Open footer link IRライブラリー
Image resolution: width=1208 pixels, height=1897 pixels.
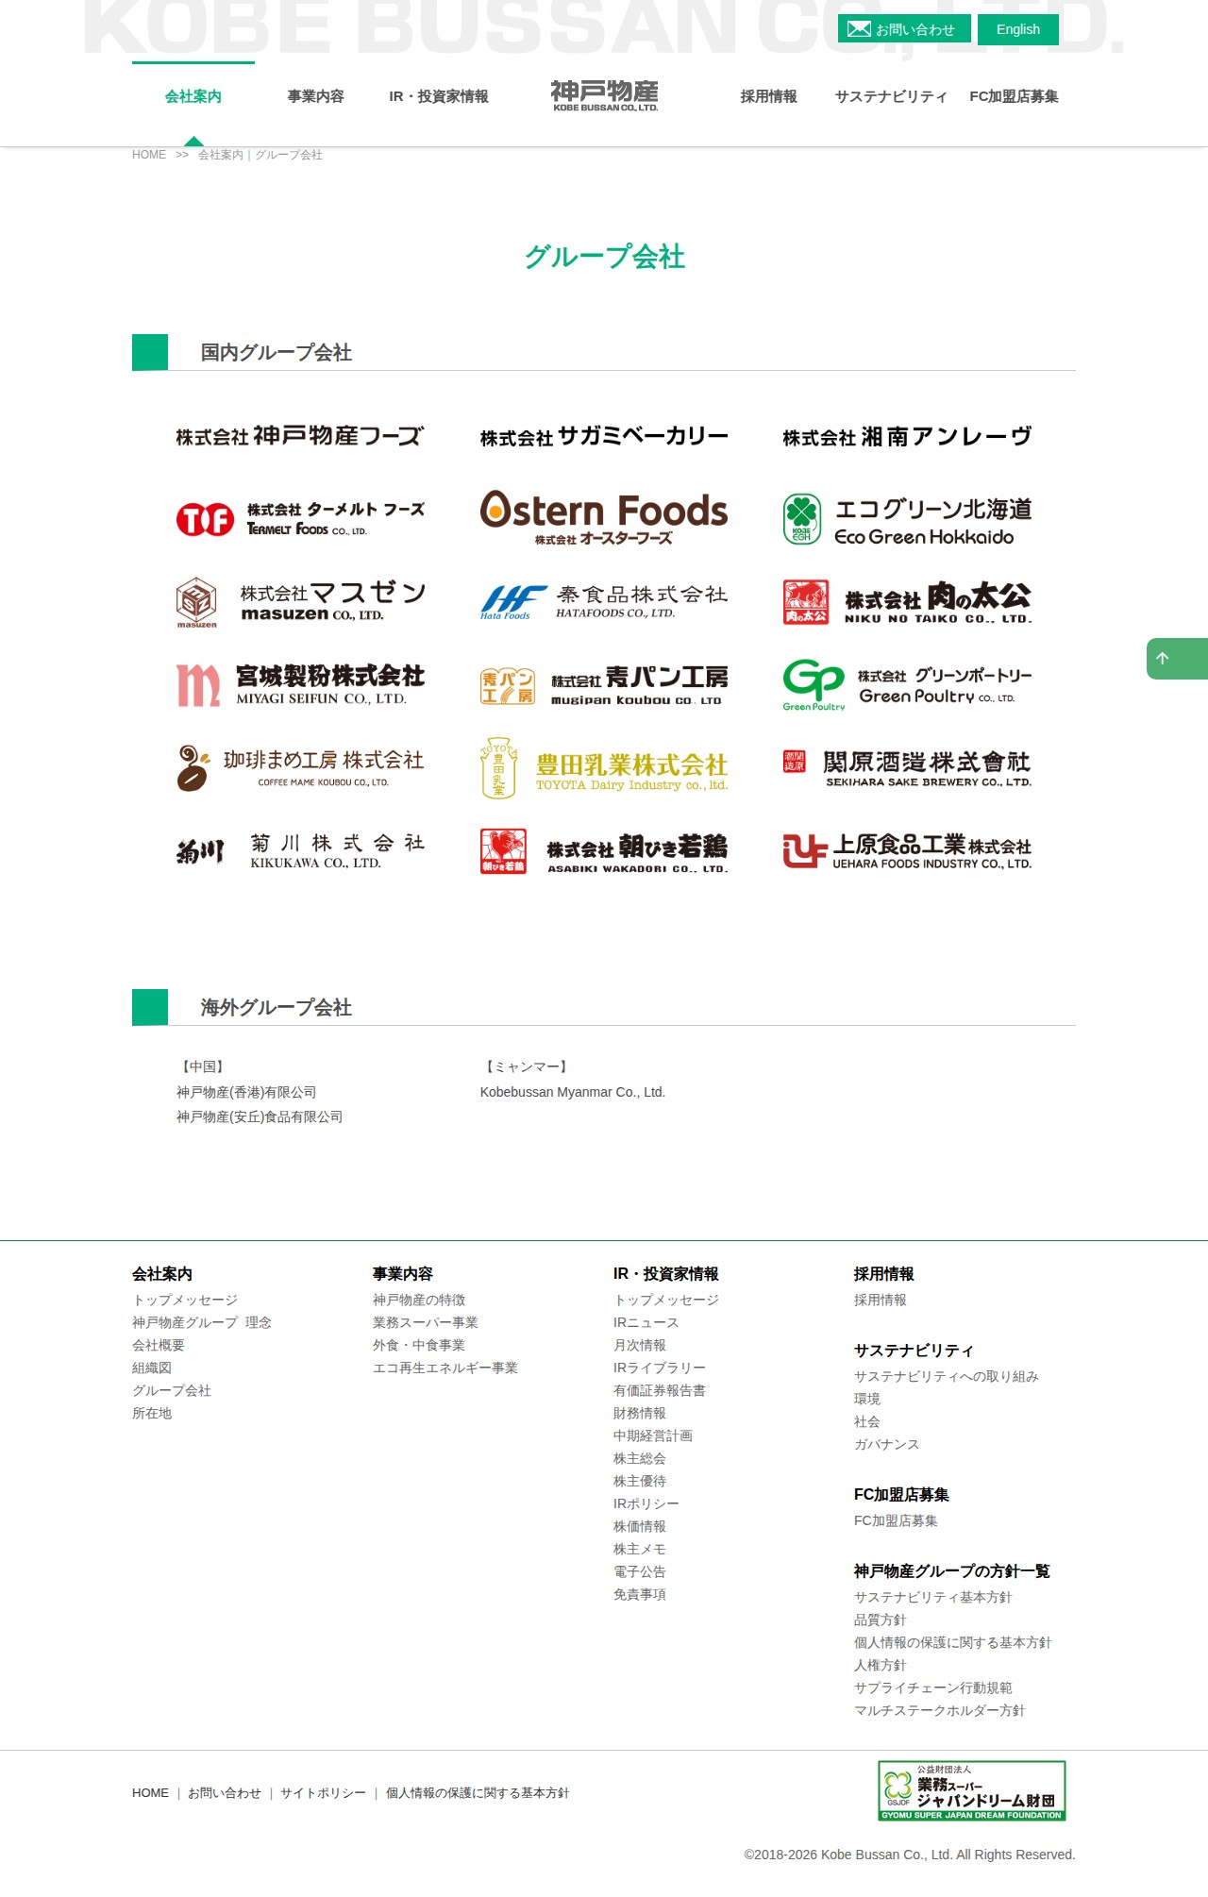(660, 1368)
